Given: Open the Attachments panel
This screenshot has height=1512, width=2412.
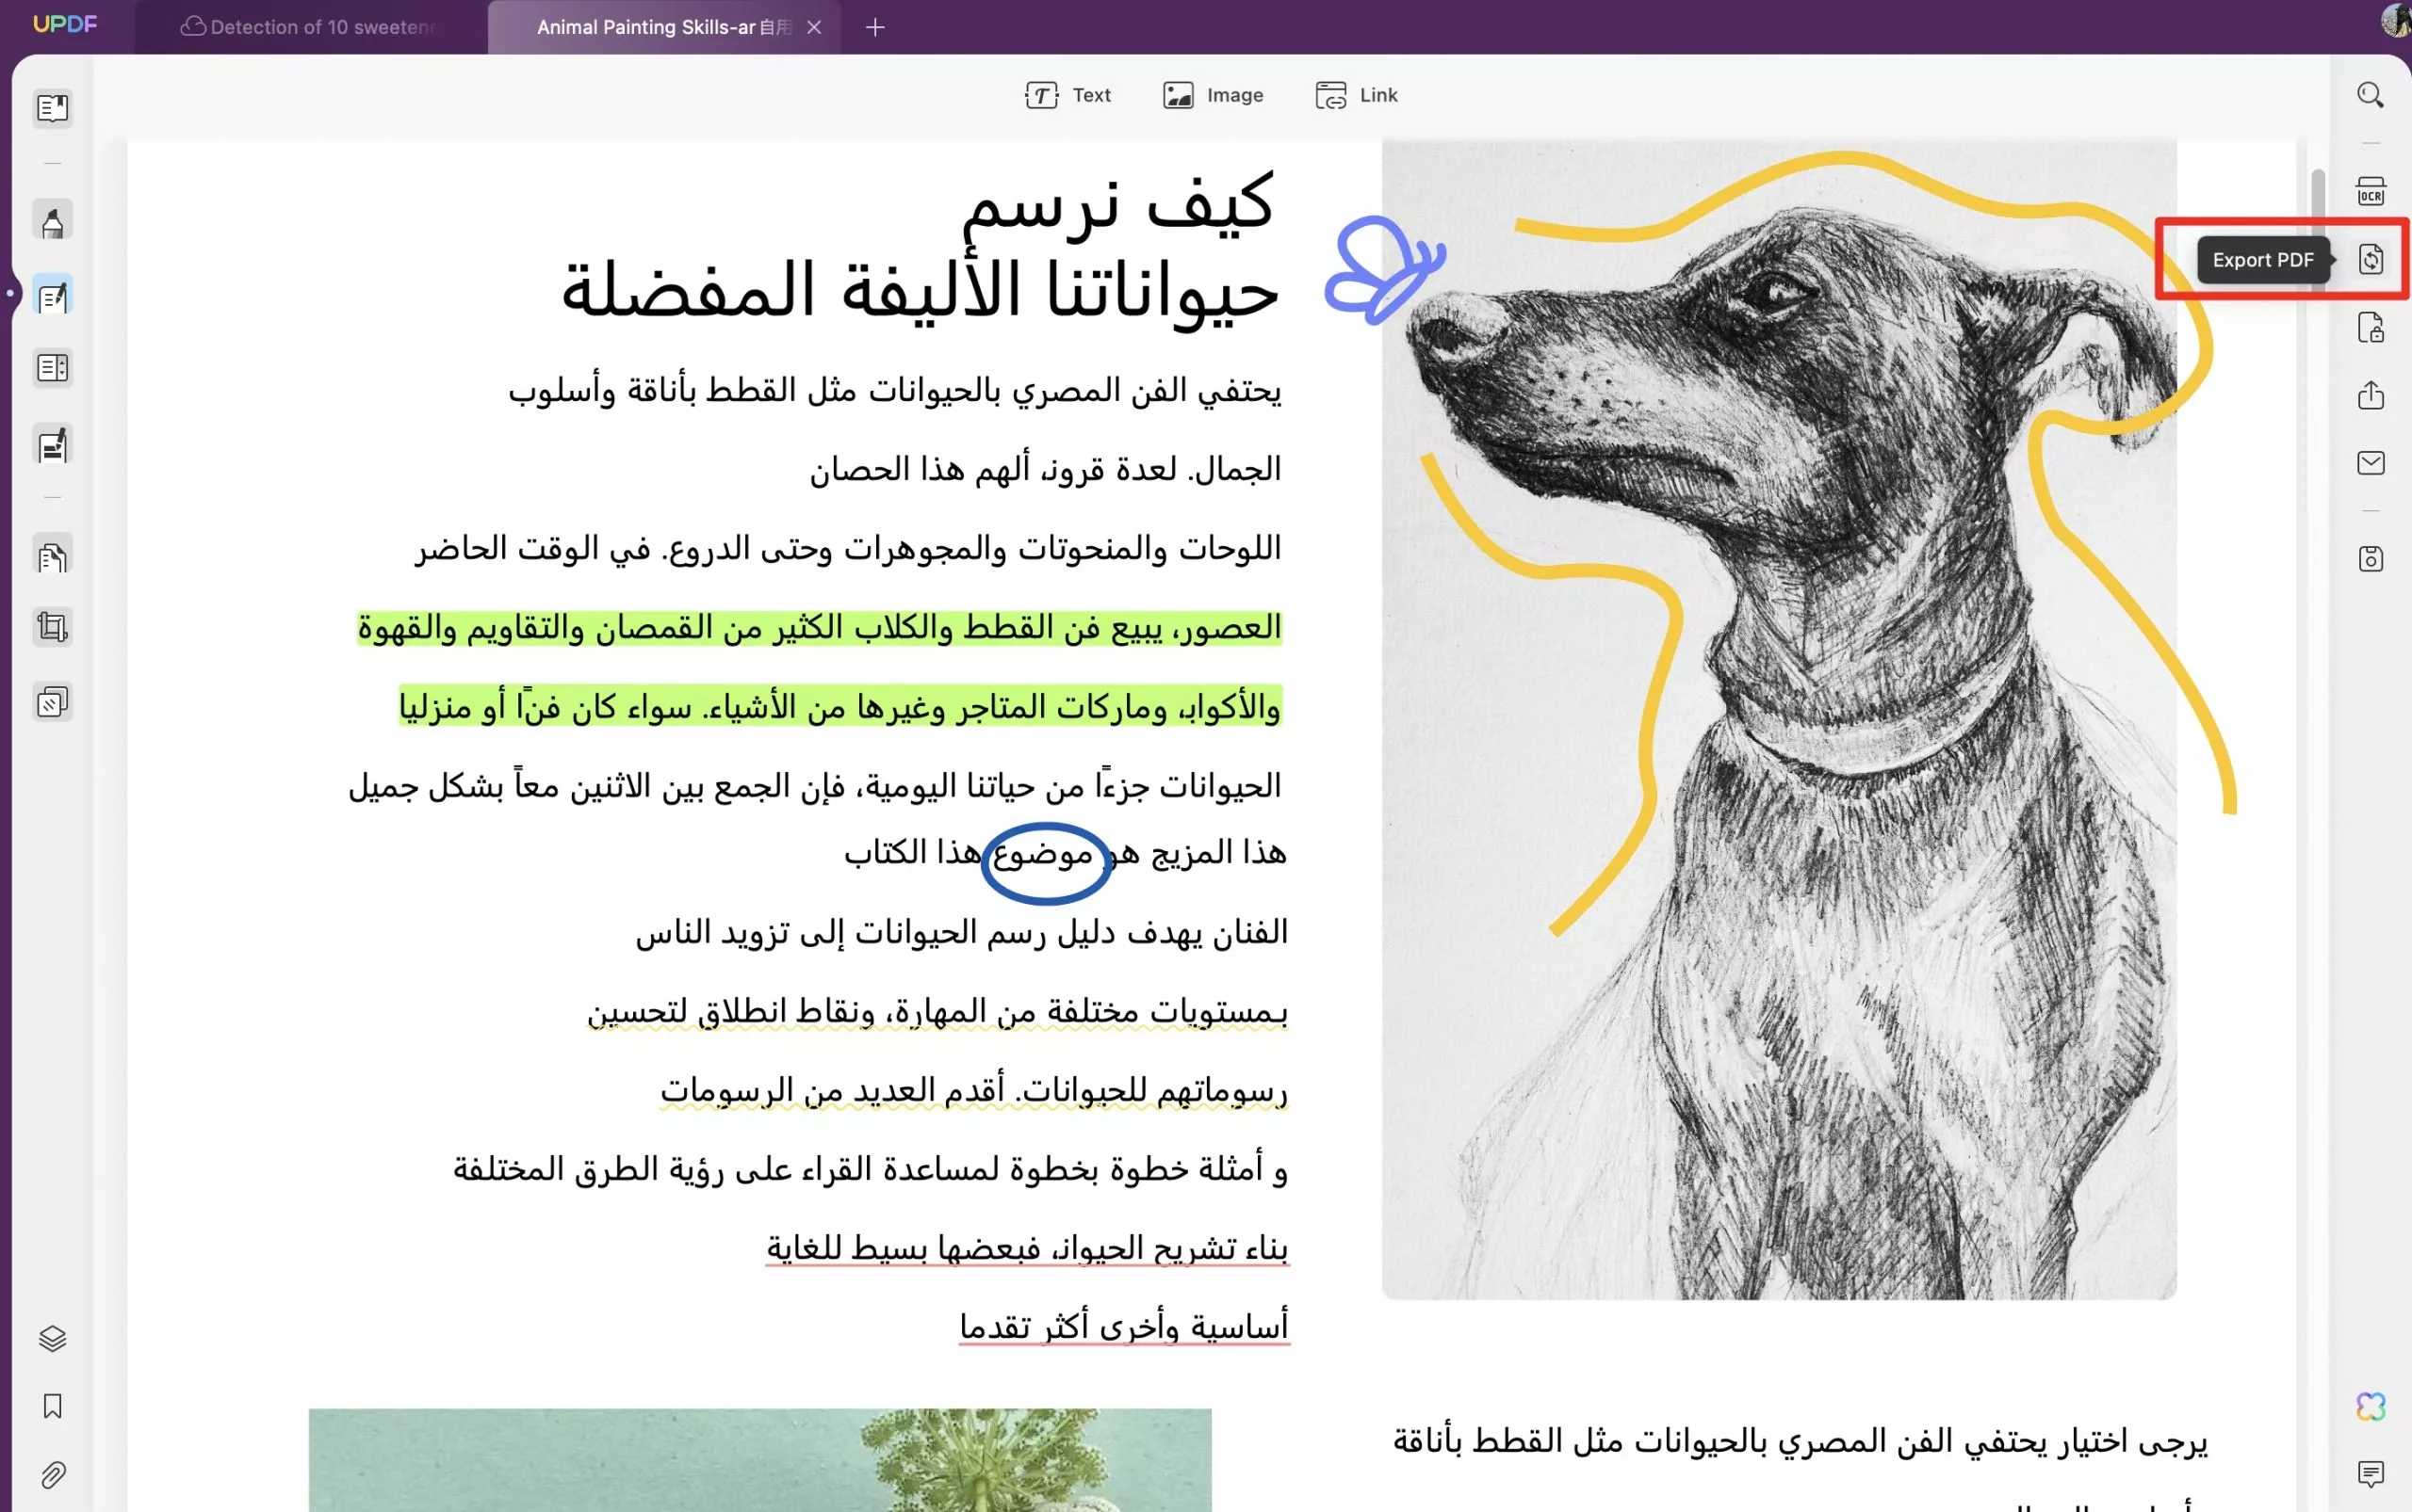Looking at the screenshot, I should click(x=52, y=1475).
